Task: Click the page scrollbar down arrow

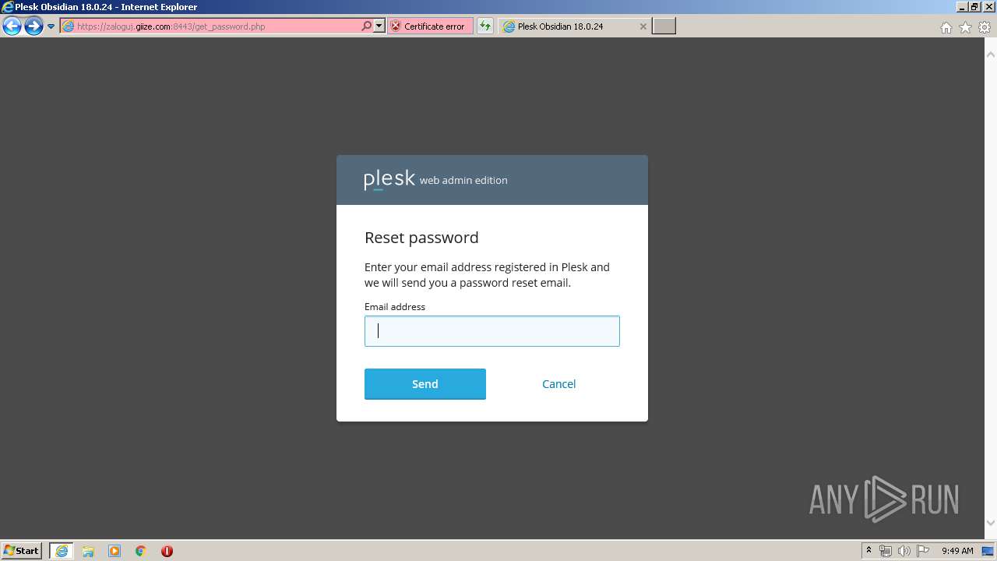Action: 991,524
